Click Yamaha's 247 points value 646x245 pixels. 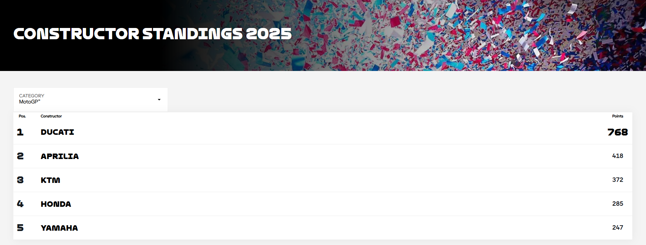coord(617,228)
